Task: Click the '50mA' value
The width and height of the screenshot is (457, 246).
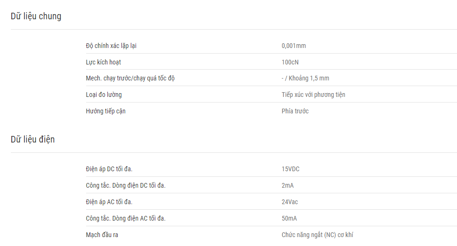Action: click(289, 219)
